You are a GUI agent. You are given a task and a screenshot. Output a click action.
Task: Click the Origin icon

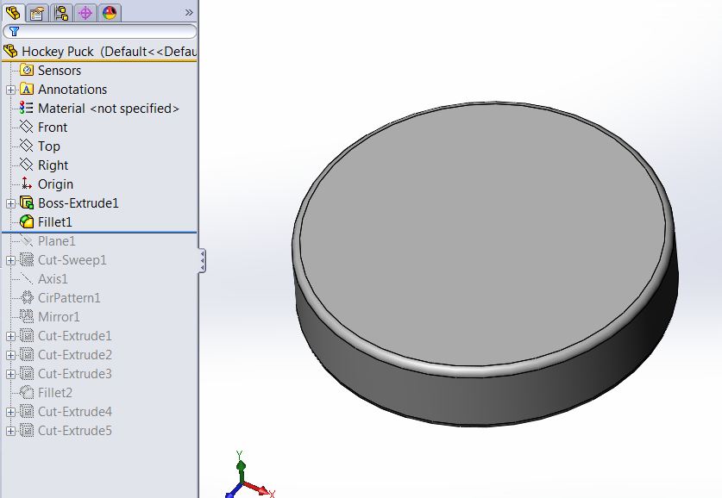(27, 184)
